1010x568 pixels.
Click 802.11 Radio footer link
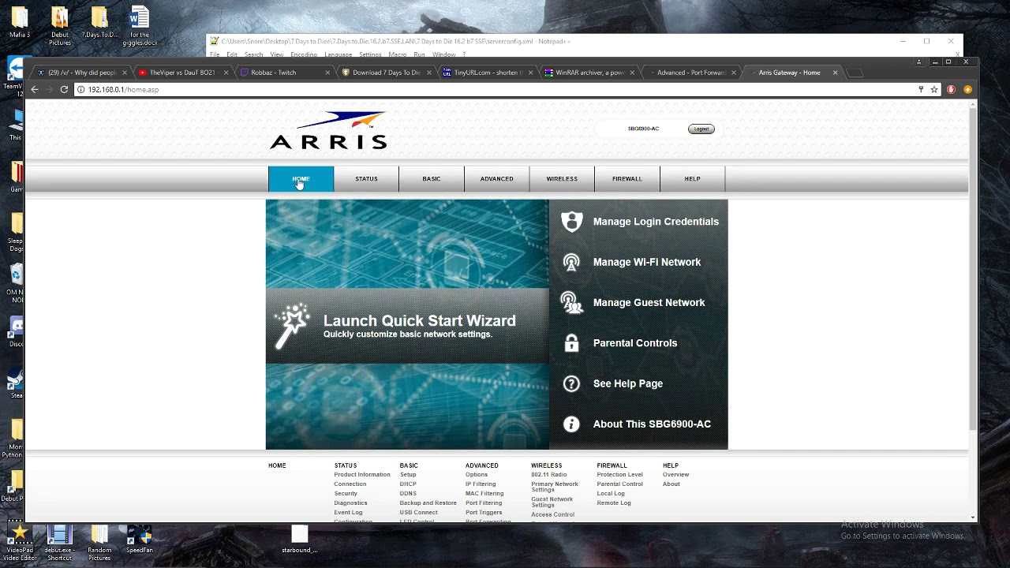tap(549, 475)
